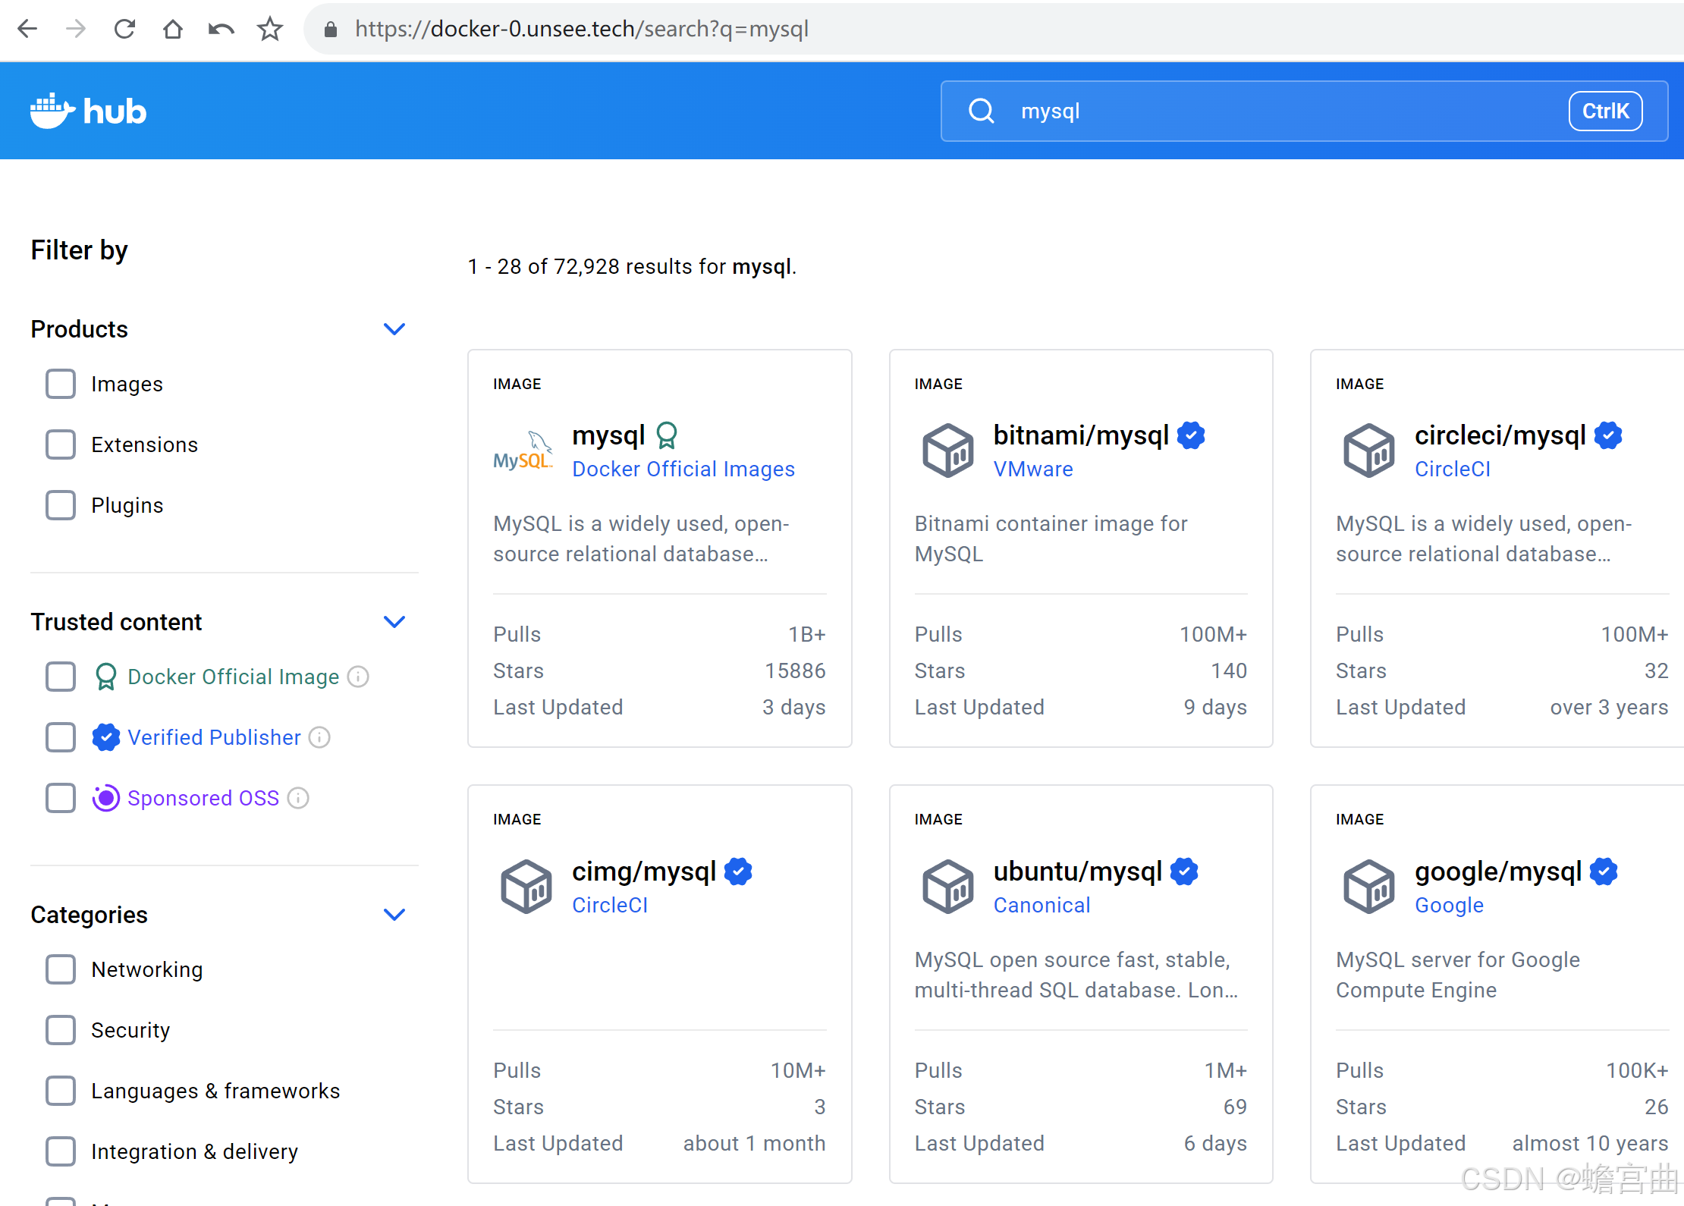Bookmark the page with star icon

tap(270, 29)
